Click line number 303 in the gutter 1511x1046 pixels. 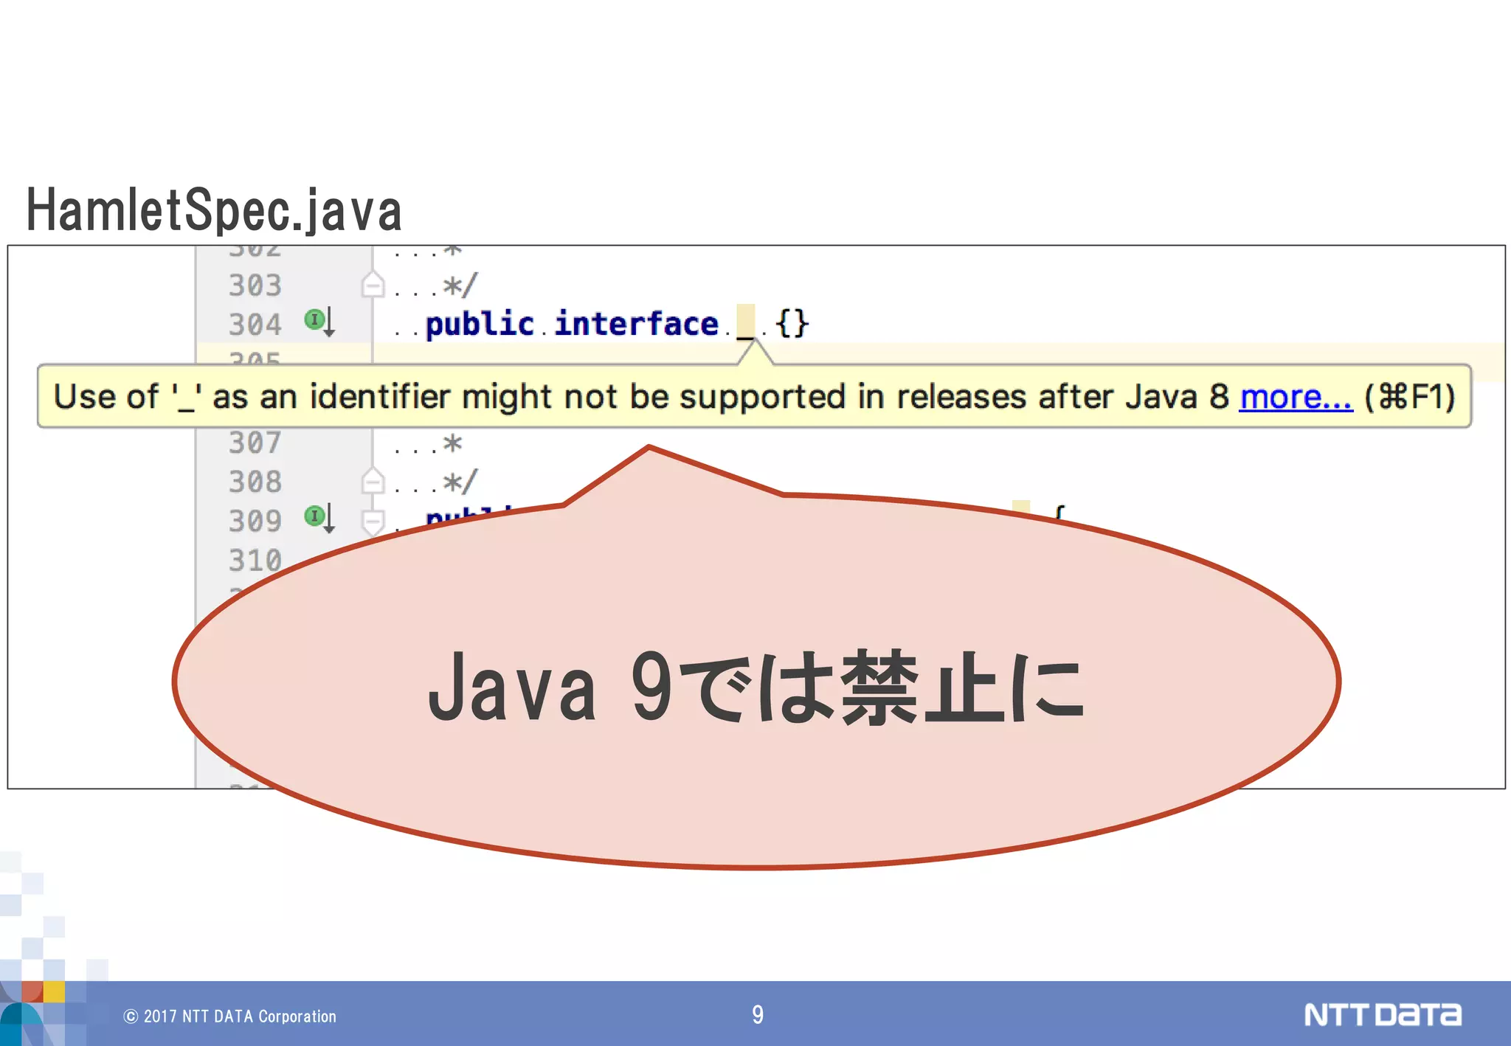click(255, 285)
